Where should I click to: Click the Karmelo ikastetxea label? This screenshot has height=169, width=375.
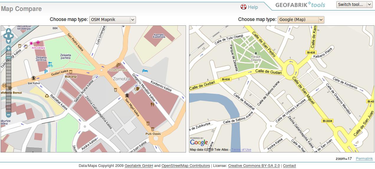159,36
